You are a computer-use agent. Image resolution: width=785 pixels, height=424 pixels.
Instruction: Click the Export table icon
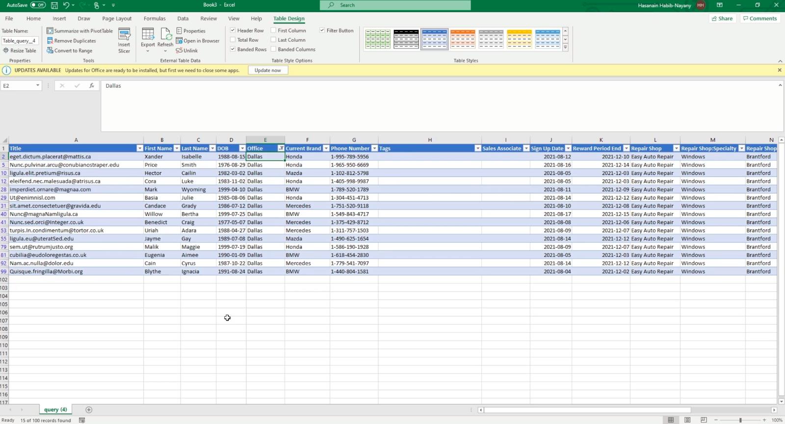(148, 34)
